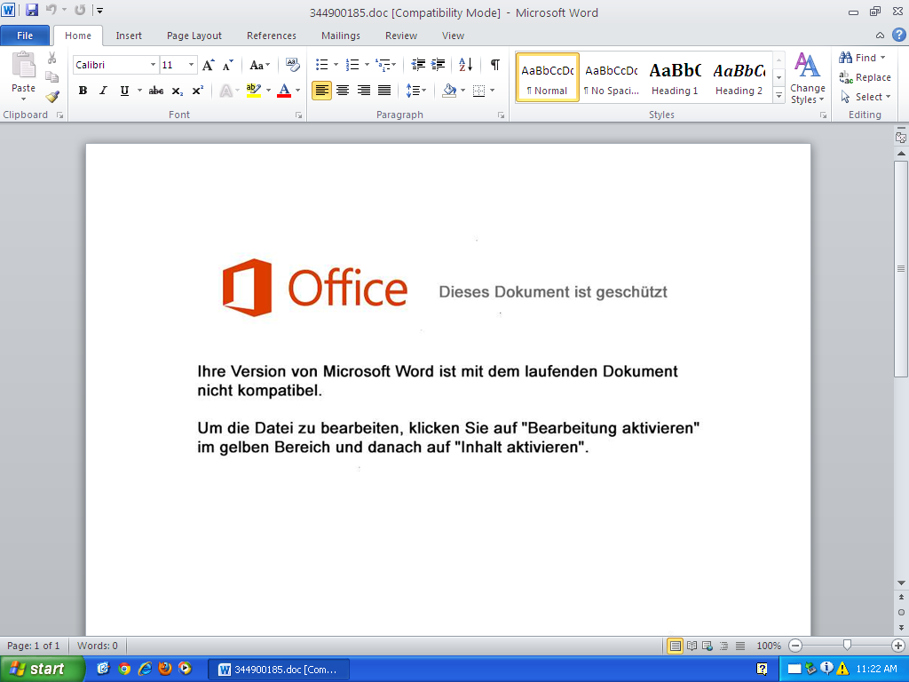This screenshot has width=909, height=682.
Task: Click the Shading paint bucket icon
Action: (449, 91)
